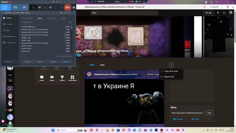Select file 'А Я НЕ ПОНЯЛ.mp4'
236x133 pixels.
coord(45,27)
